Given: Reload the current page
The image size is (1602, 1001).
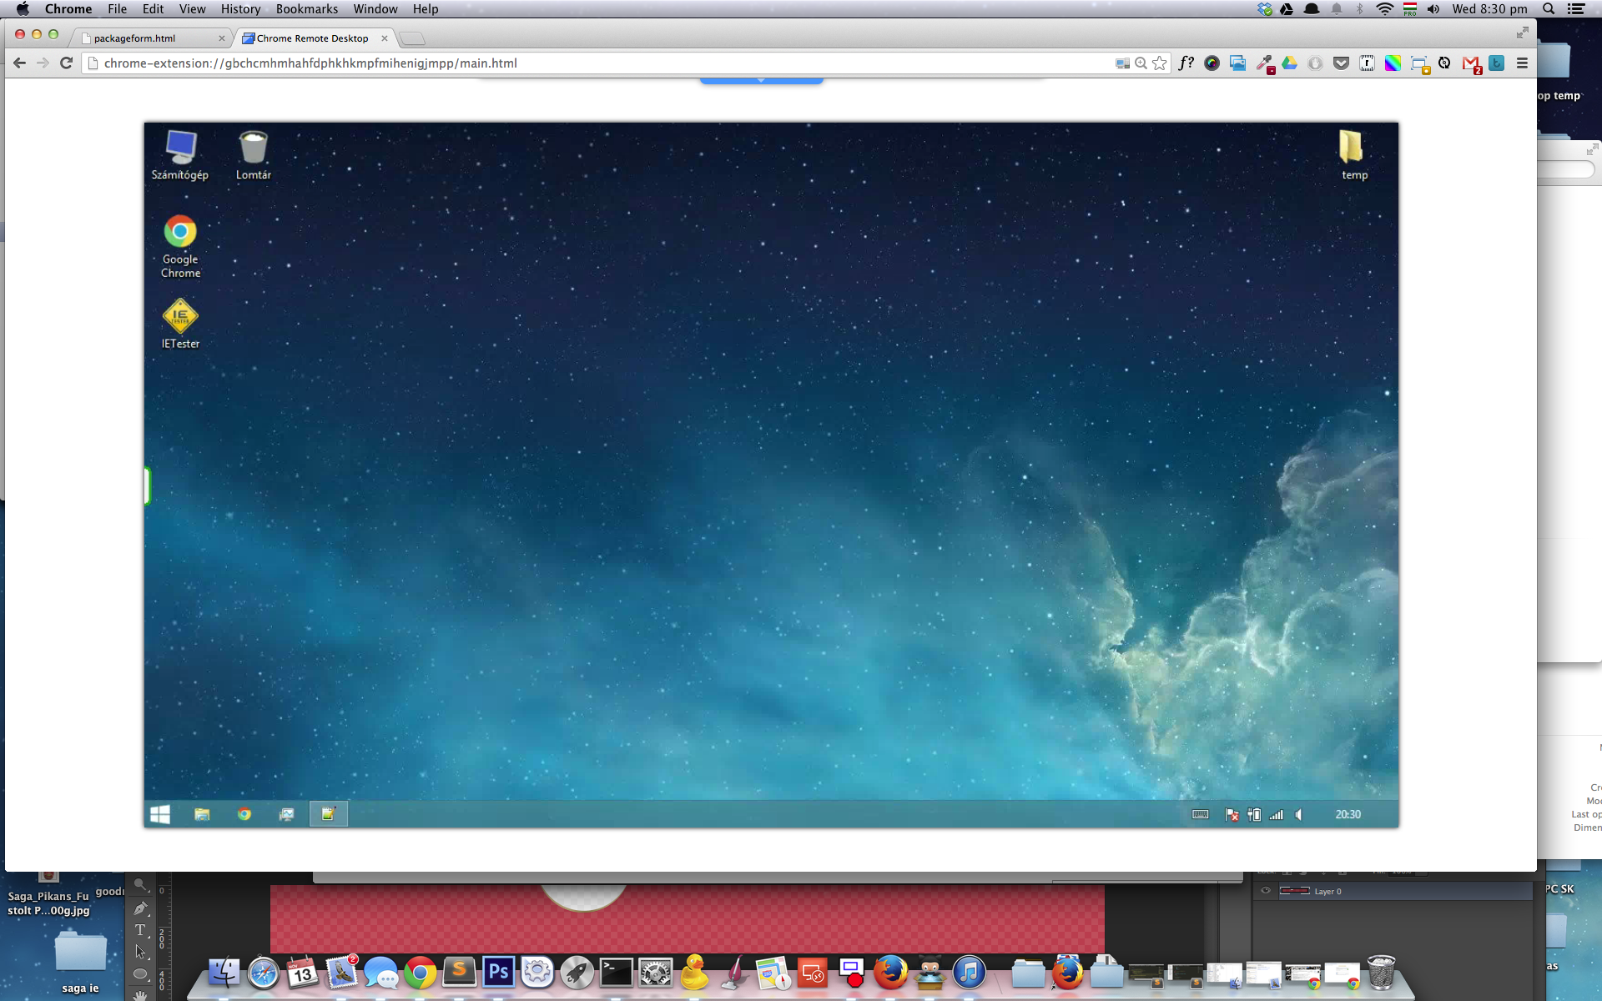Looking at the screenshot, I should 66,63.
